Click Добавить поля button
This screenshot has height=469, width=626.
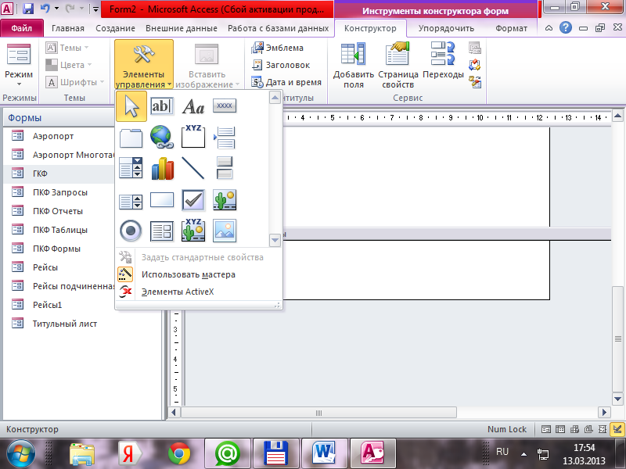[354, 65]
